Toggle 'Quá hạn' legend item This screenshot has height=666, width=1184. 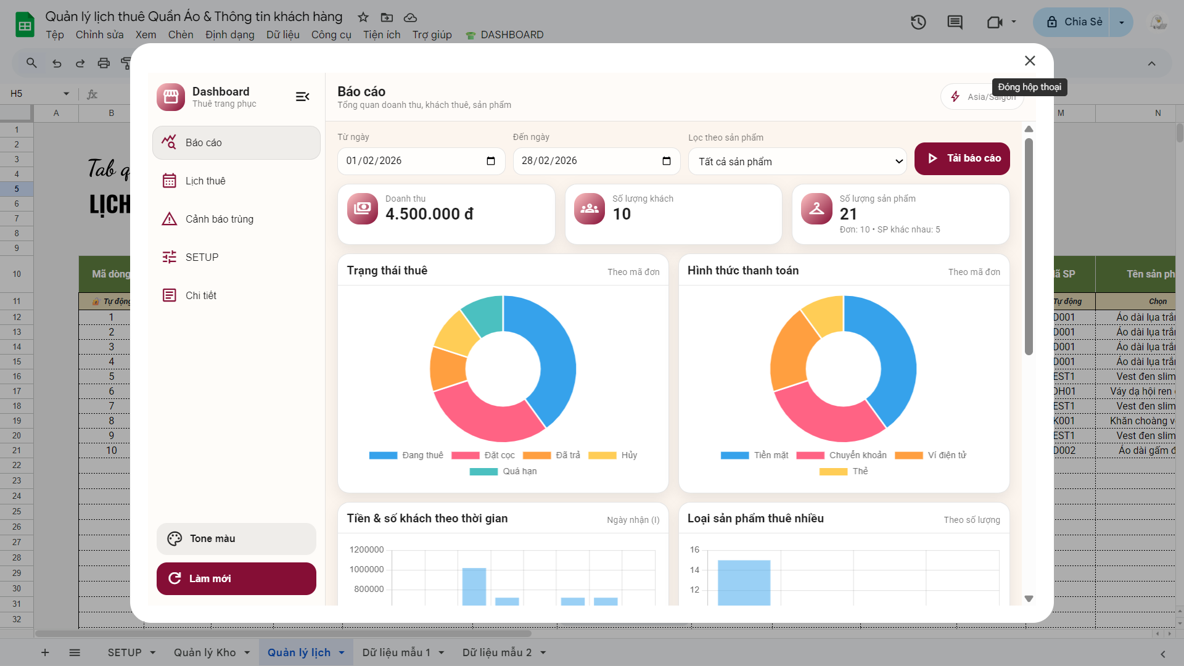coord(503,471)
